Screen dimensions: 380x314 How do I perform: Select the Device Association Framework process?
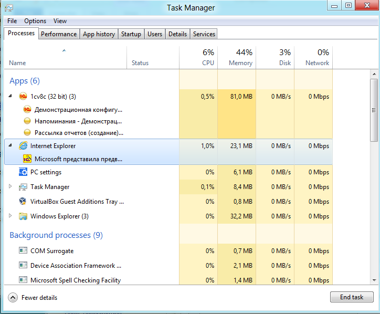pyautogui.click(x=168, y=266)
